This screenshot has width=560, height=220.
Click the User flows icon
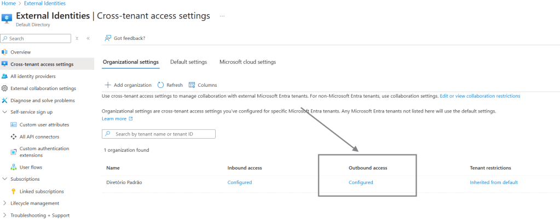pos(14,167)
